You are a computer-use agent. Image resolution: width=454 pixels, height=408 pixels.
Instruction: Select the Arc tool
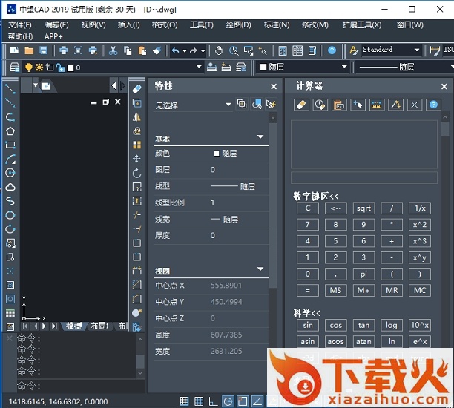(x=10, y=159)
